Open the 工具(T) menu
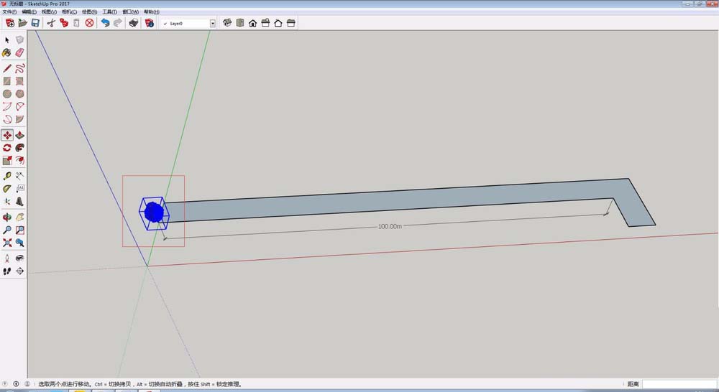The width and height of the screenshot is (719, 392). pyautogui.click(x=109, y=12)
